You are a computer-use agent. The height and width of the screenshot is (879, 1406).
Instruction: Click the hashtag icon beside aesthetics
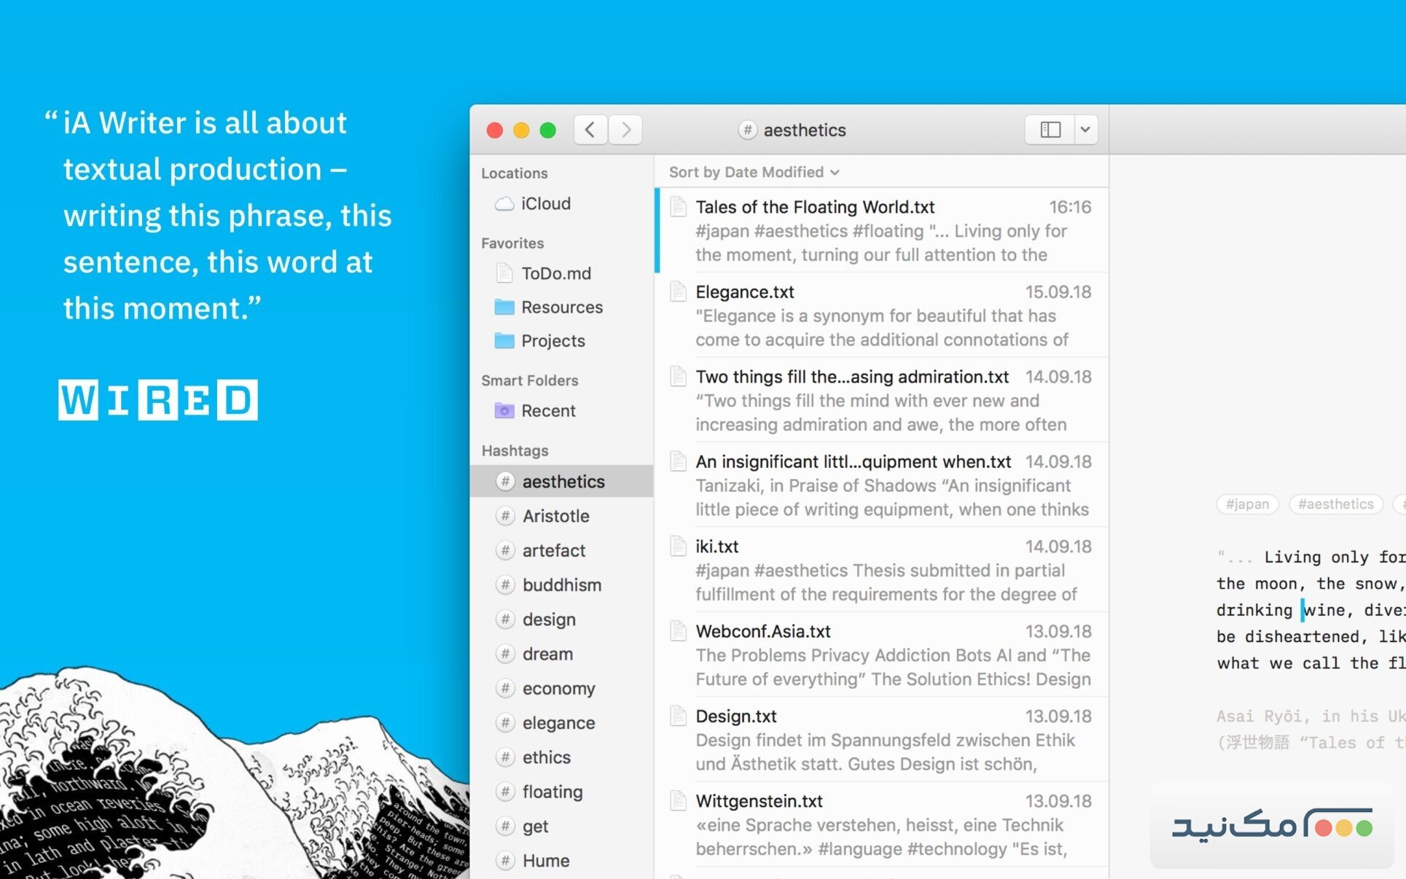pyautogui.click(x=506, y=481)
